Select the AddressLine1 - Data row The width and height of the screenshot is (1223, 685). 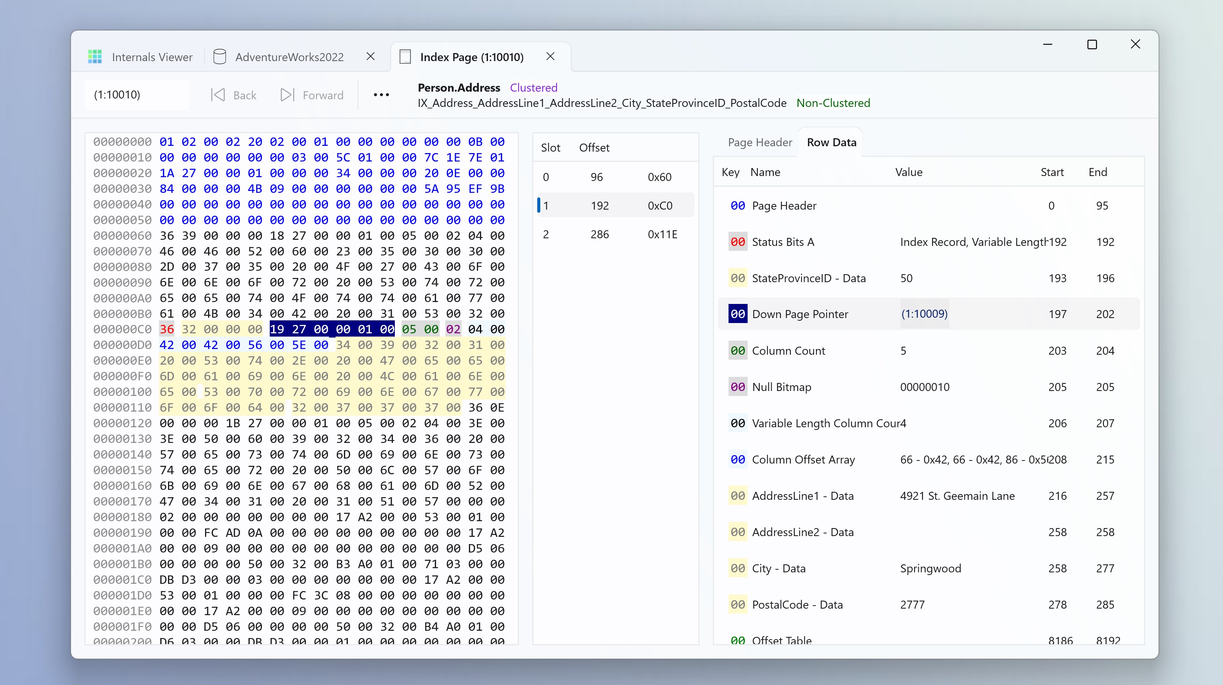pyautogui.click(x=802, y=496)
